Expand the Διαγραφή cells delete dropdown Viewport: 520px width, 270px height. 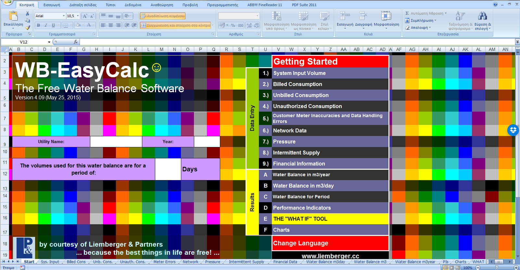(363, 28)
